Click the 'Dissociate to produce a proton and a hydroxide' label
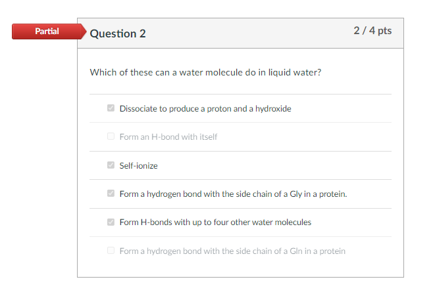Image resolution: width=435 pixels, height=294 pixels. (x=205, y=108)
